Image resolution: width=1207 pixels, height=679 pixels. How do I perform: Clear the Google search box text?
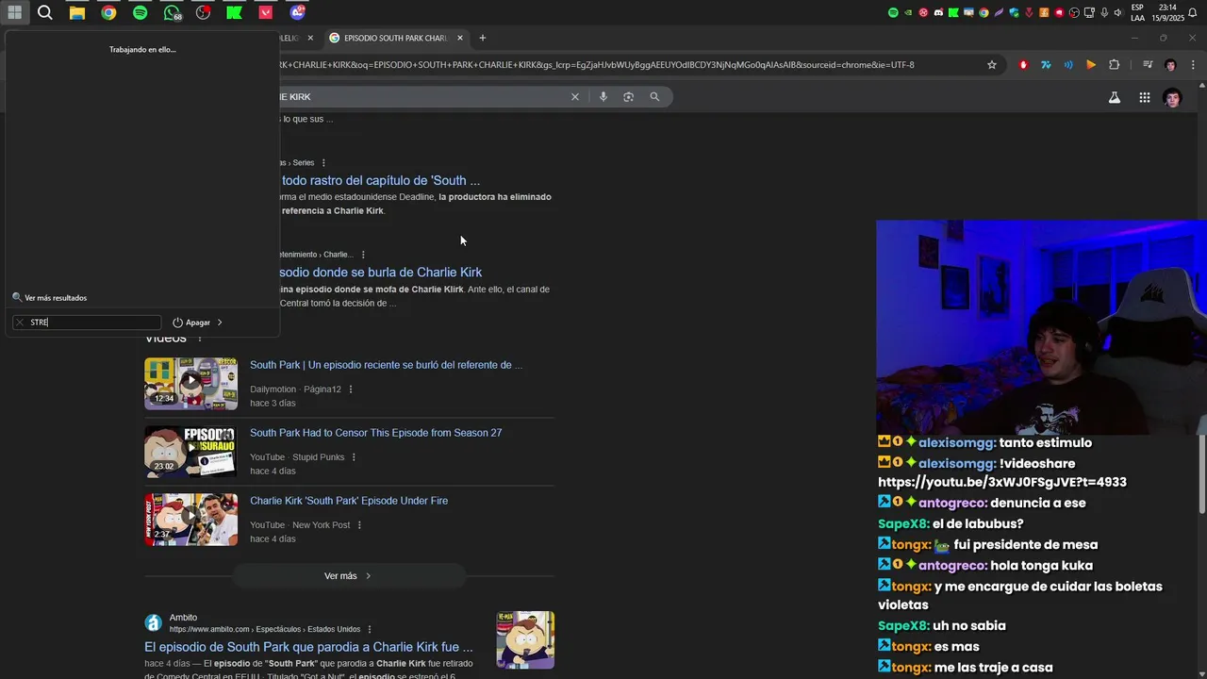click(575, 96)
